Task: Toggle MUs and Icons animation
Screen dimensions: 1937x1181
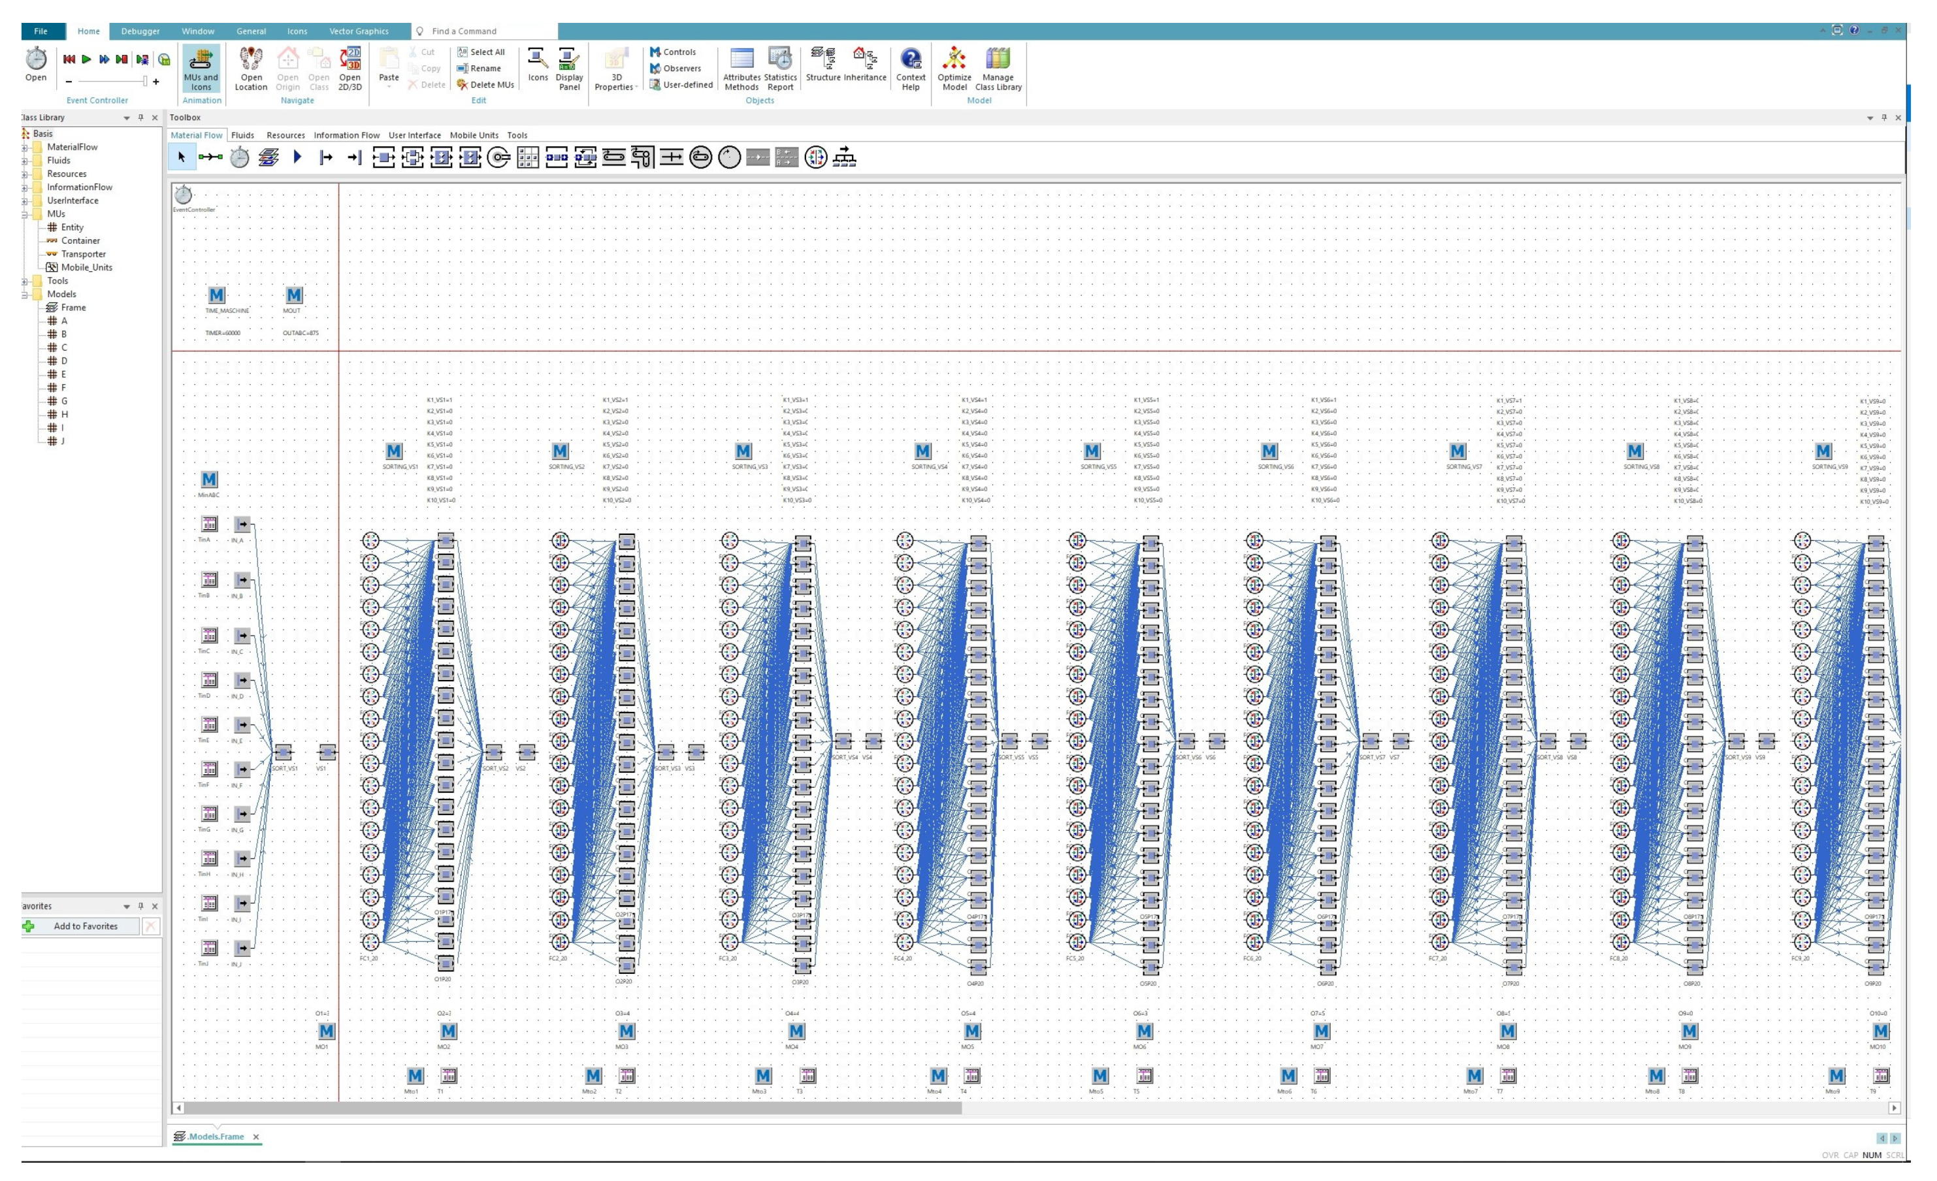Action: click(201, 68)
